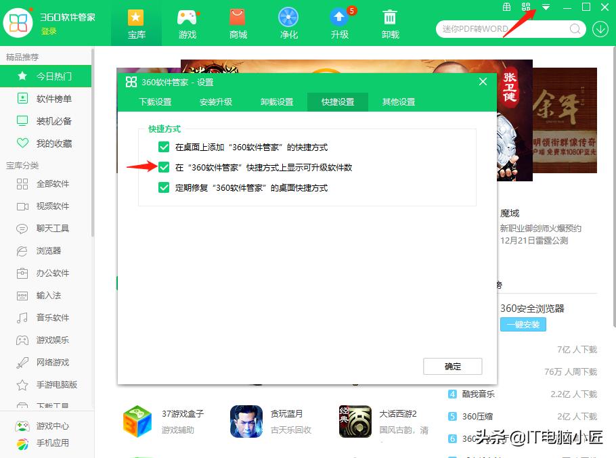Screen dimensions: 616x458
Task: Click 一键安装 for 360安全浏览器
Action: [523, 325]
